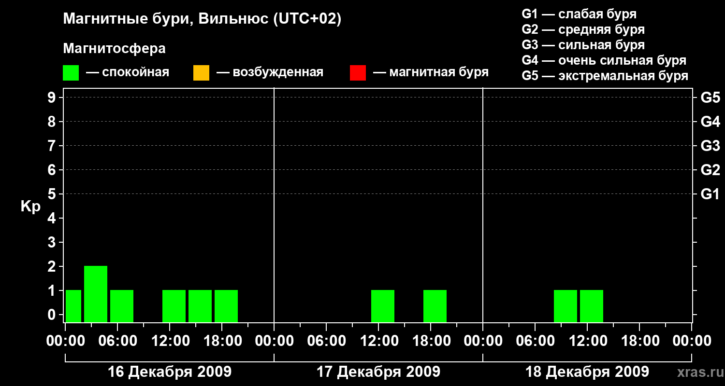
Task: Click the Kp axis label
Action: pyautogui.click(x=30, y=207)
